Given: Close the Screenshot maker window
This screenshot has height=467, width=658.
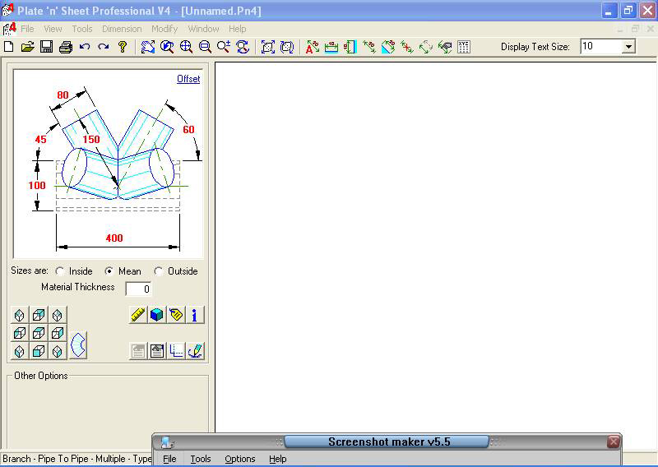Looking at the screenshot, I should coord(613,442).
